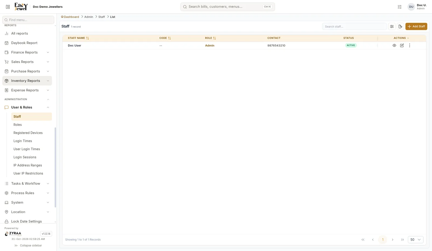Open the Login Sessions menu item

tap(31, 157)
